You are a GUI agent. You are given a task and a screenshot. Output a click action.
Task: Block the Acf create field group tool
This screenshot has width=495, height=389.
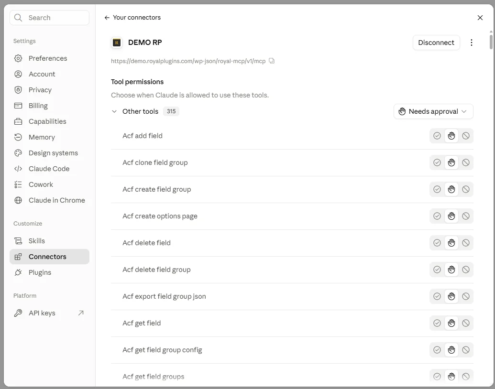[466, 189]
